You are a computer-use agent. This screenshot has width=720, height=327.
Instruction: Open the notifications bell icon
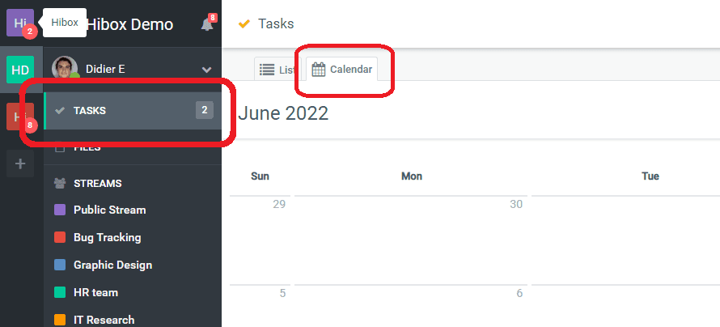(x=207, y=24)
